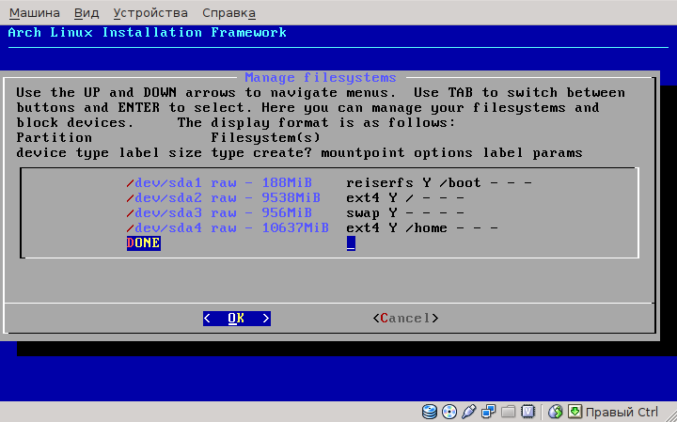Open the Машина menu
Screen dimensions: 677x422
[35, 13]
